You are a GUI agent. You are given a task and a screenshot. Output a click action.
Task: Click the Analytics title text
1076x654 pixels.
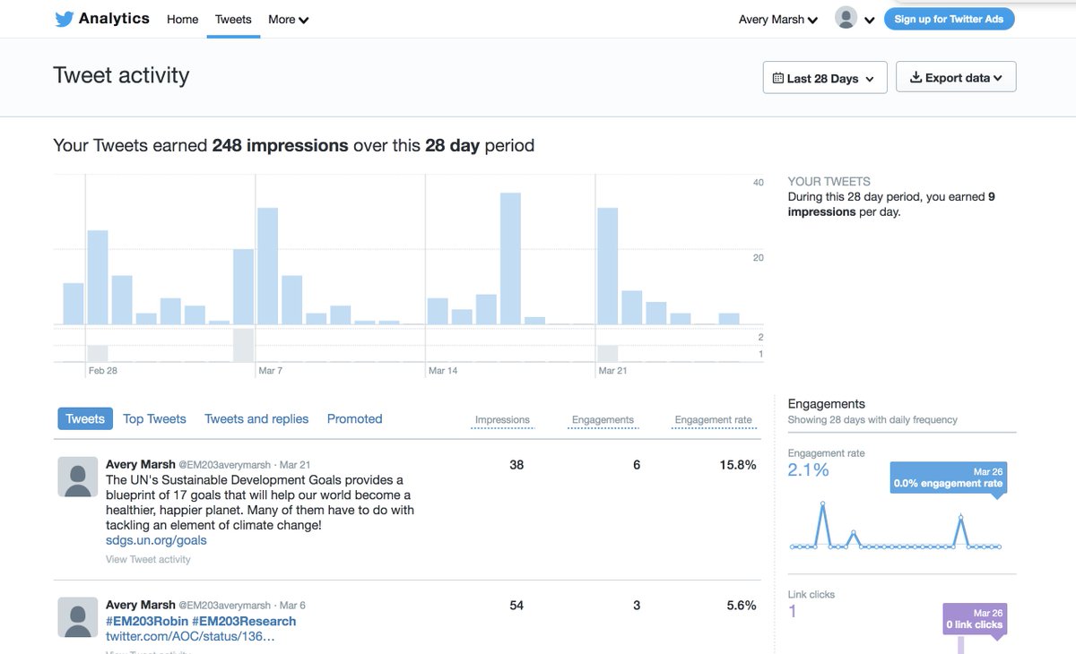[114, 18]
